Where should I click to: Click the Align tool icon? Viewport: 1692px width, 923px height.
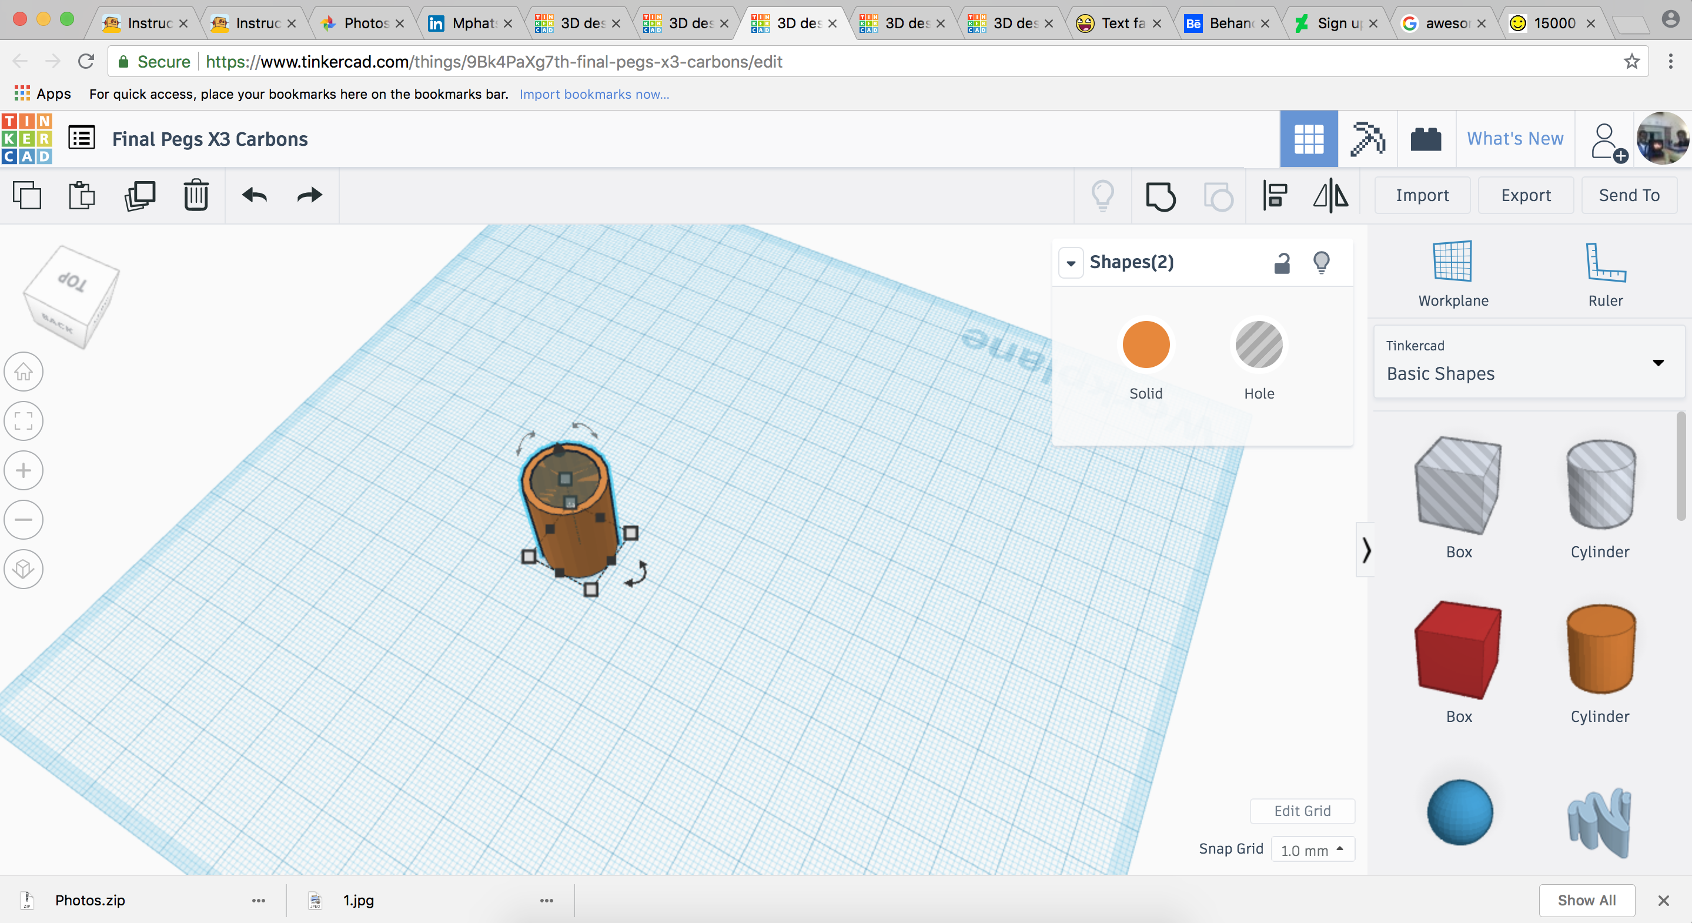click(x=1275, y=196)
